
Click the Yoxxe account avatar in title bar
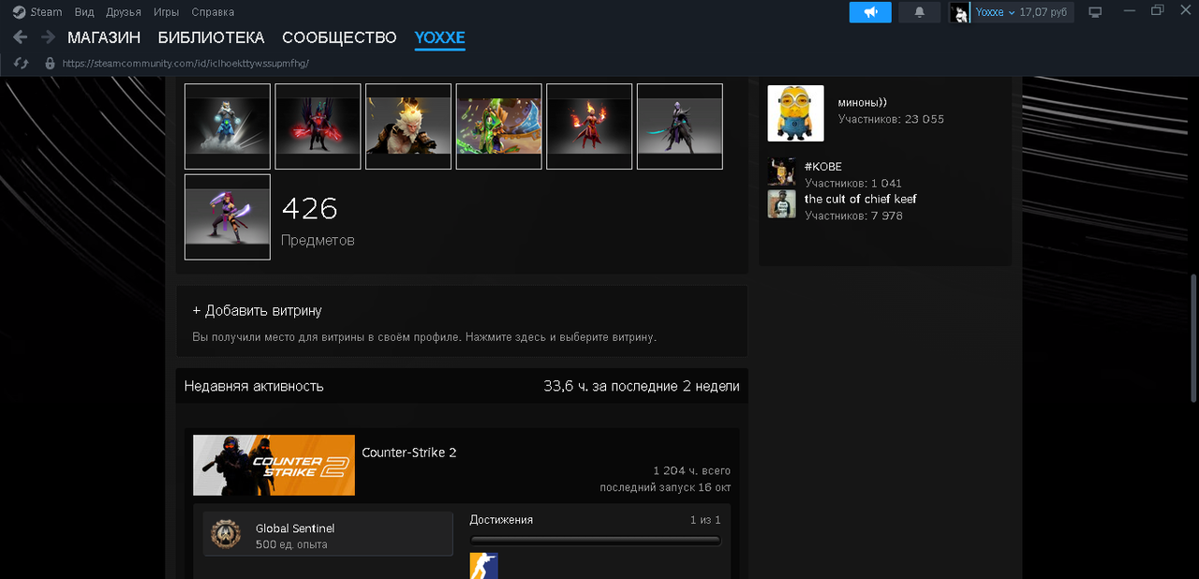[960, 12]
